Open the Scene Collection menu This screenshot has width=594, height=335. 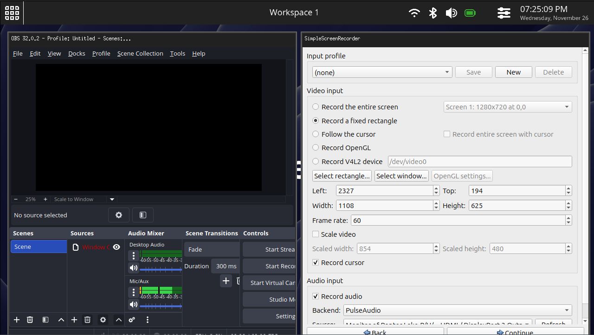[x=140, y=54]
